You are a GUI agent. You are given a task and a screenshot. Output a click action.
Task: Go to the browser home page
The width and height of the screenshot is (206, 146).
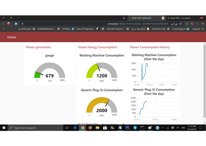click(187, 24)
